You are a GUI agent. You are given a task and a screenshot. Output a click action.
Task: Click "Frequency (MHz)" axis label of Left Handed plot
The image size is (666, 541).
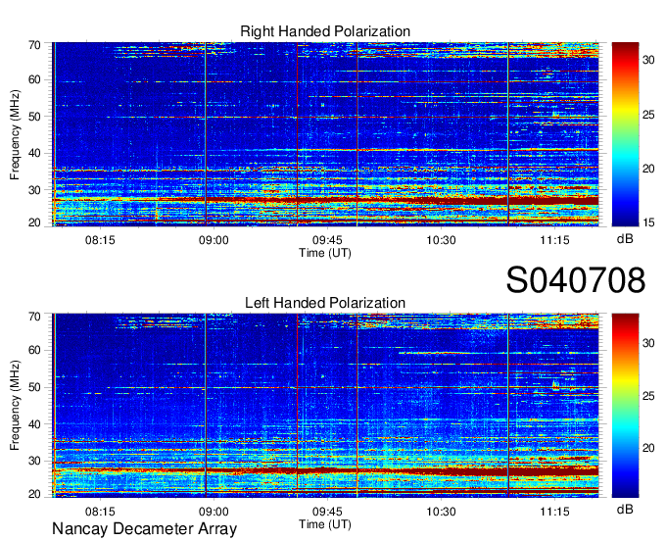(15, 406)
